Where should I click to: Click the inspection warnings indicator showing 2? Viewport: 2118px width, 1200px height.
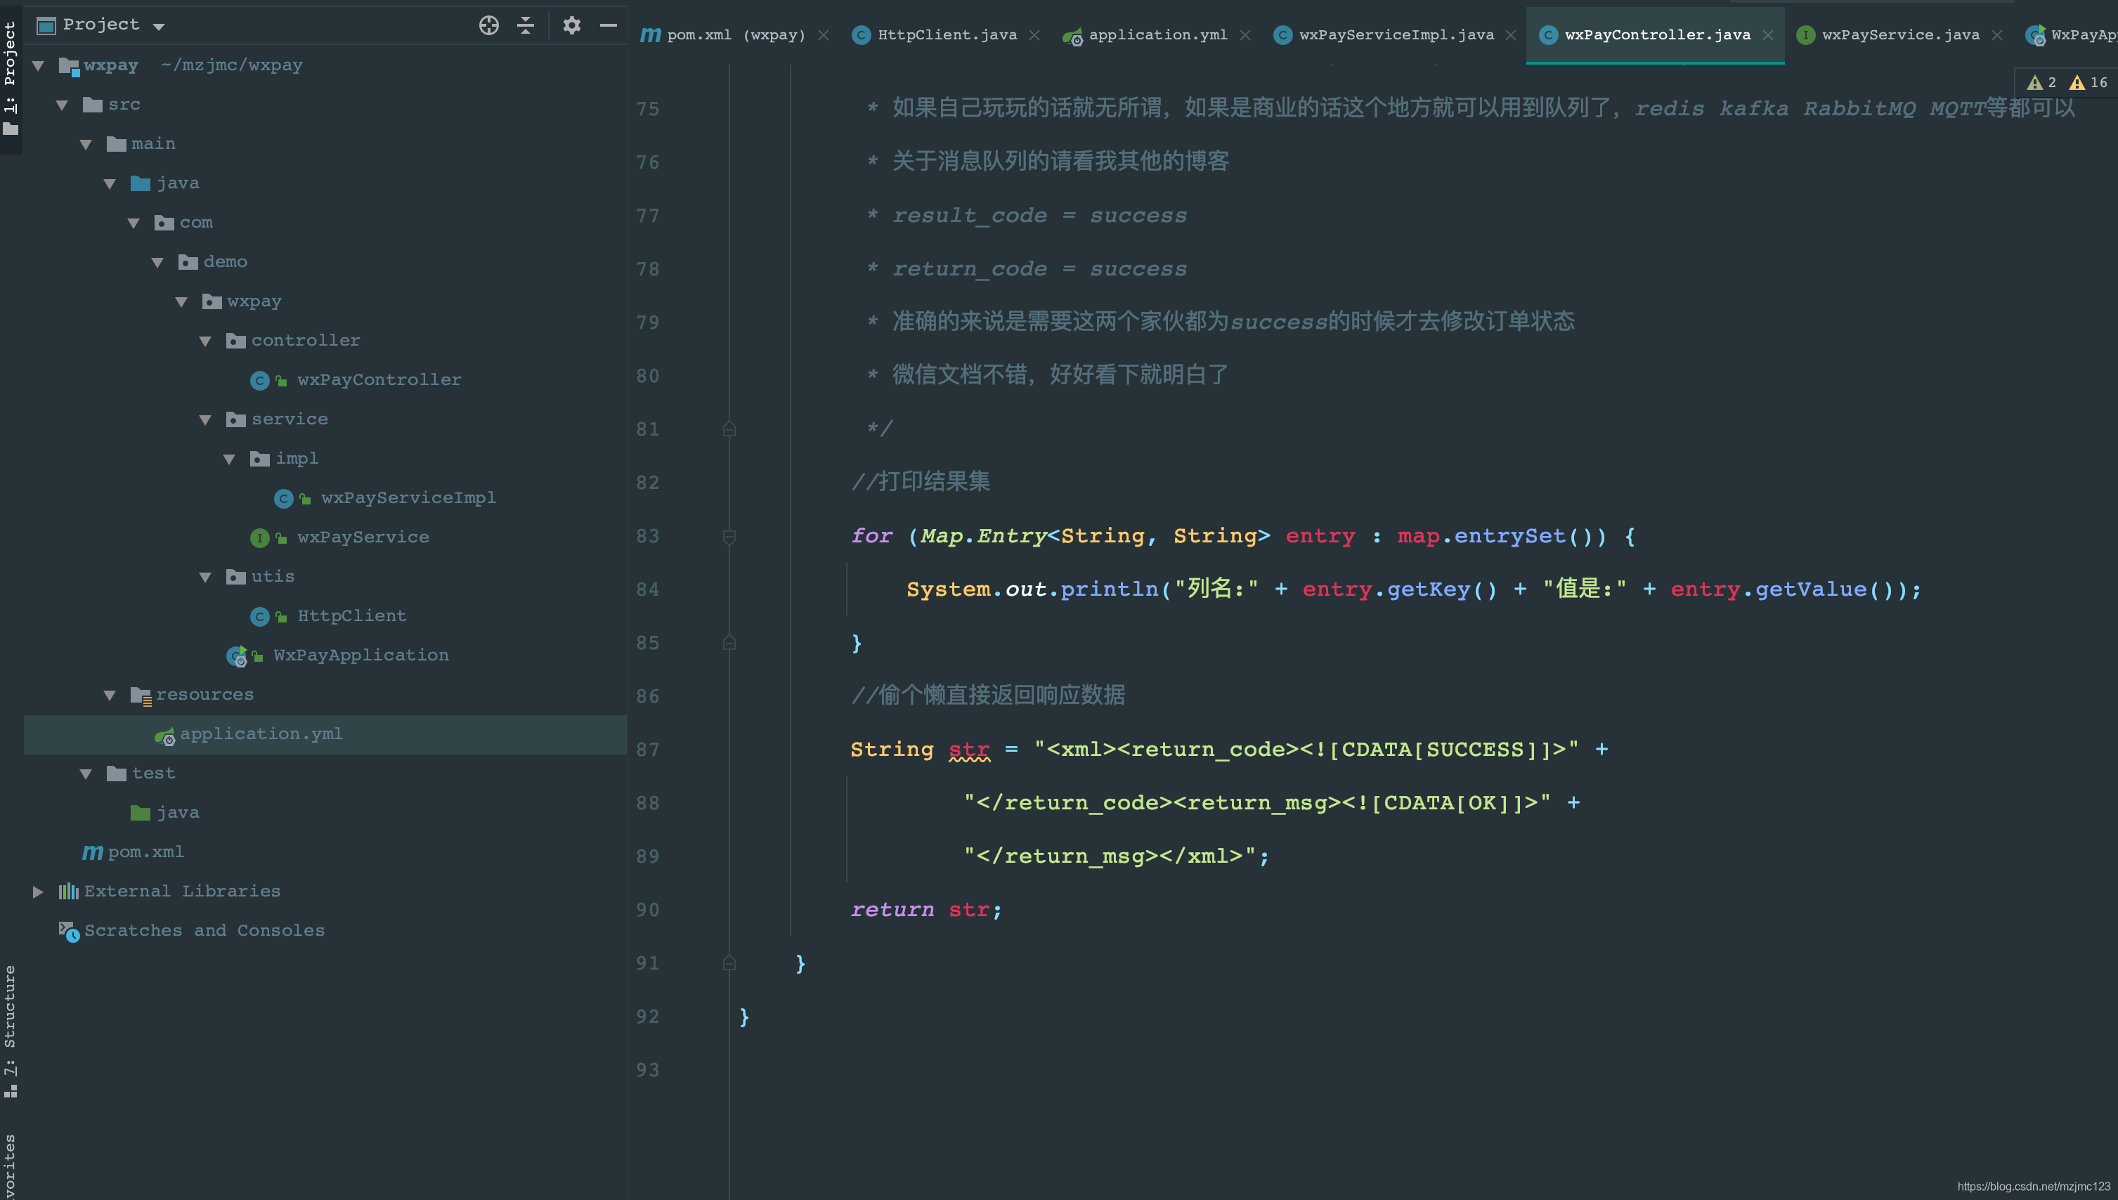[2041, 82]
